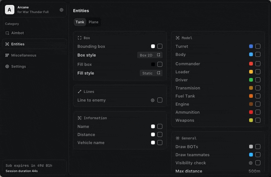Switch to the Plane tab
271x177 pixels.
coord(93,22)
